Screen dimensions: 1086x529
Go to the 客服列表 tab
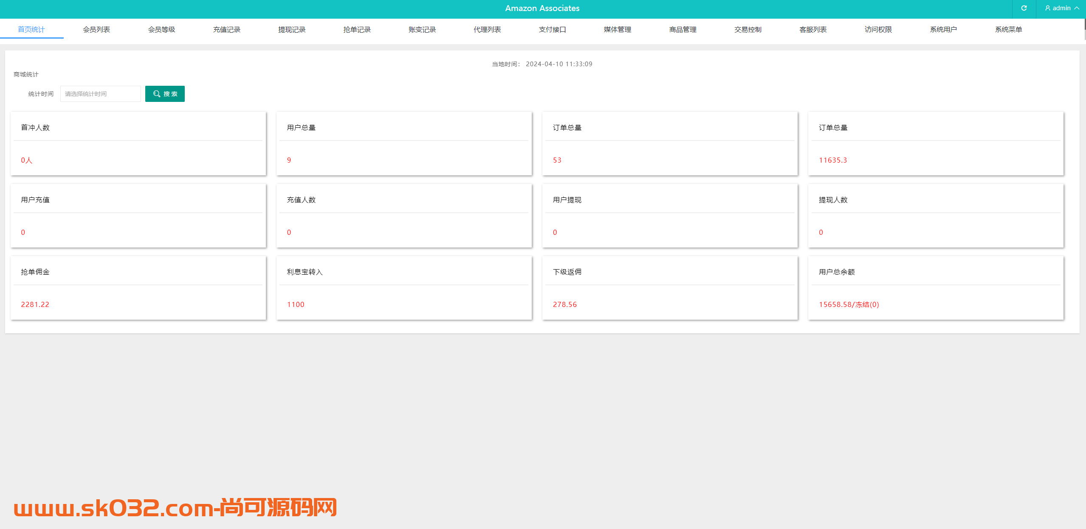pyautogui.click(x=813, y=29)
